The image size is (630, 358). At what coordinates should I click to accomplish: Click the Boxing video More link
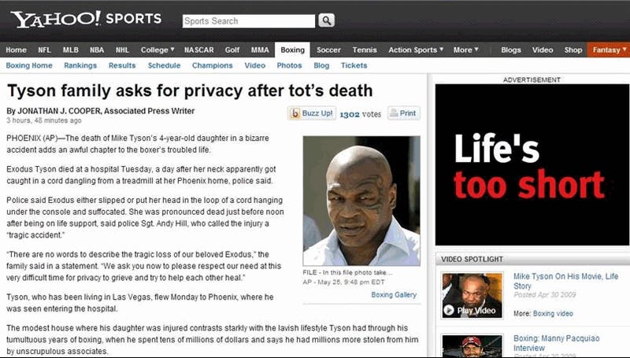pos(553,313)
